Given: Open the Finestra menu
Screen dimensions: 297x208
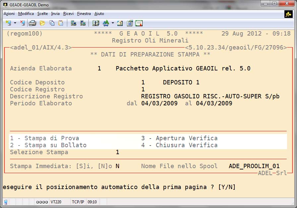Looking at the screenshot, I should pyautogui.click(x=84, y=14).
